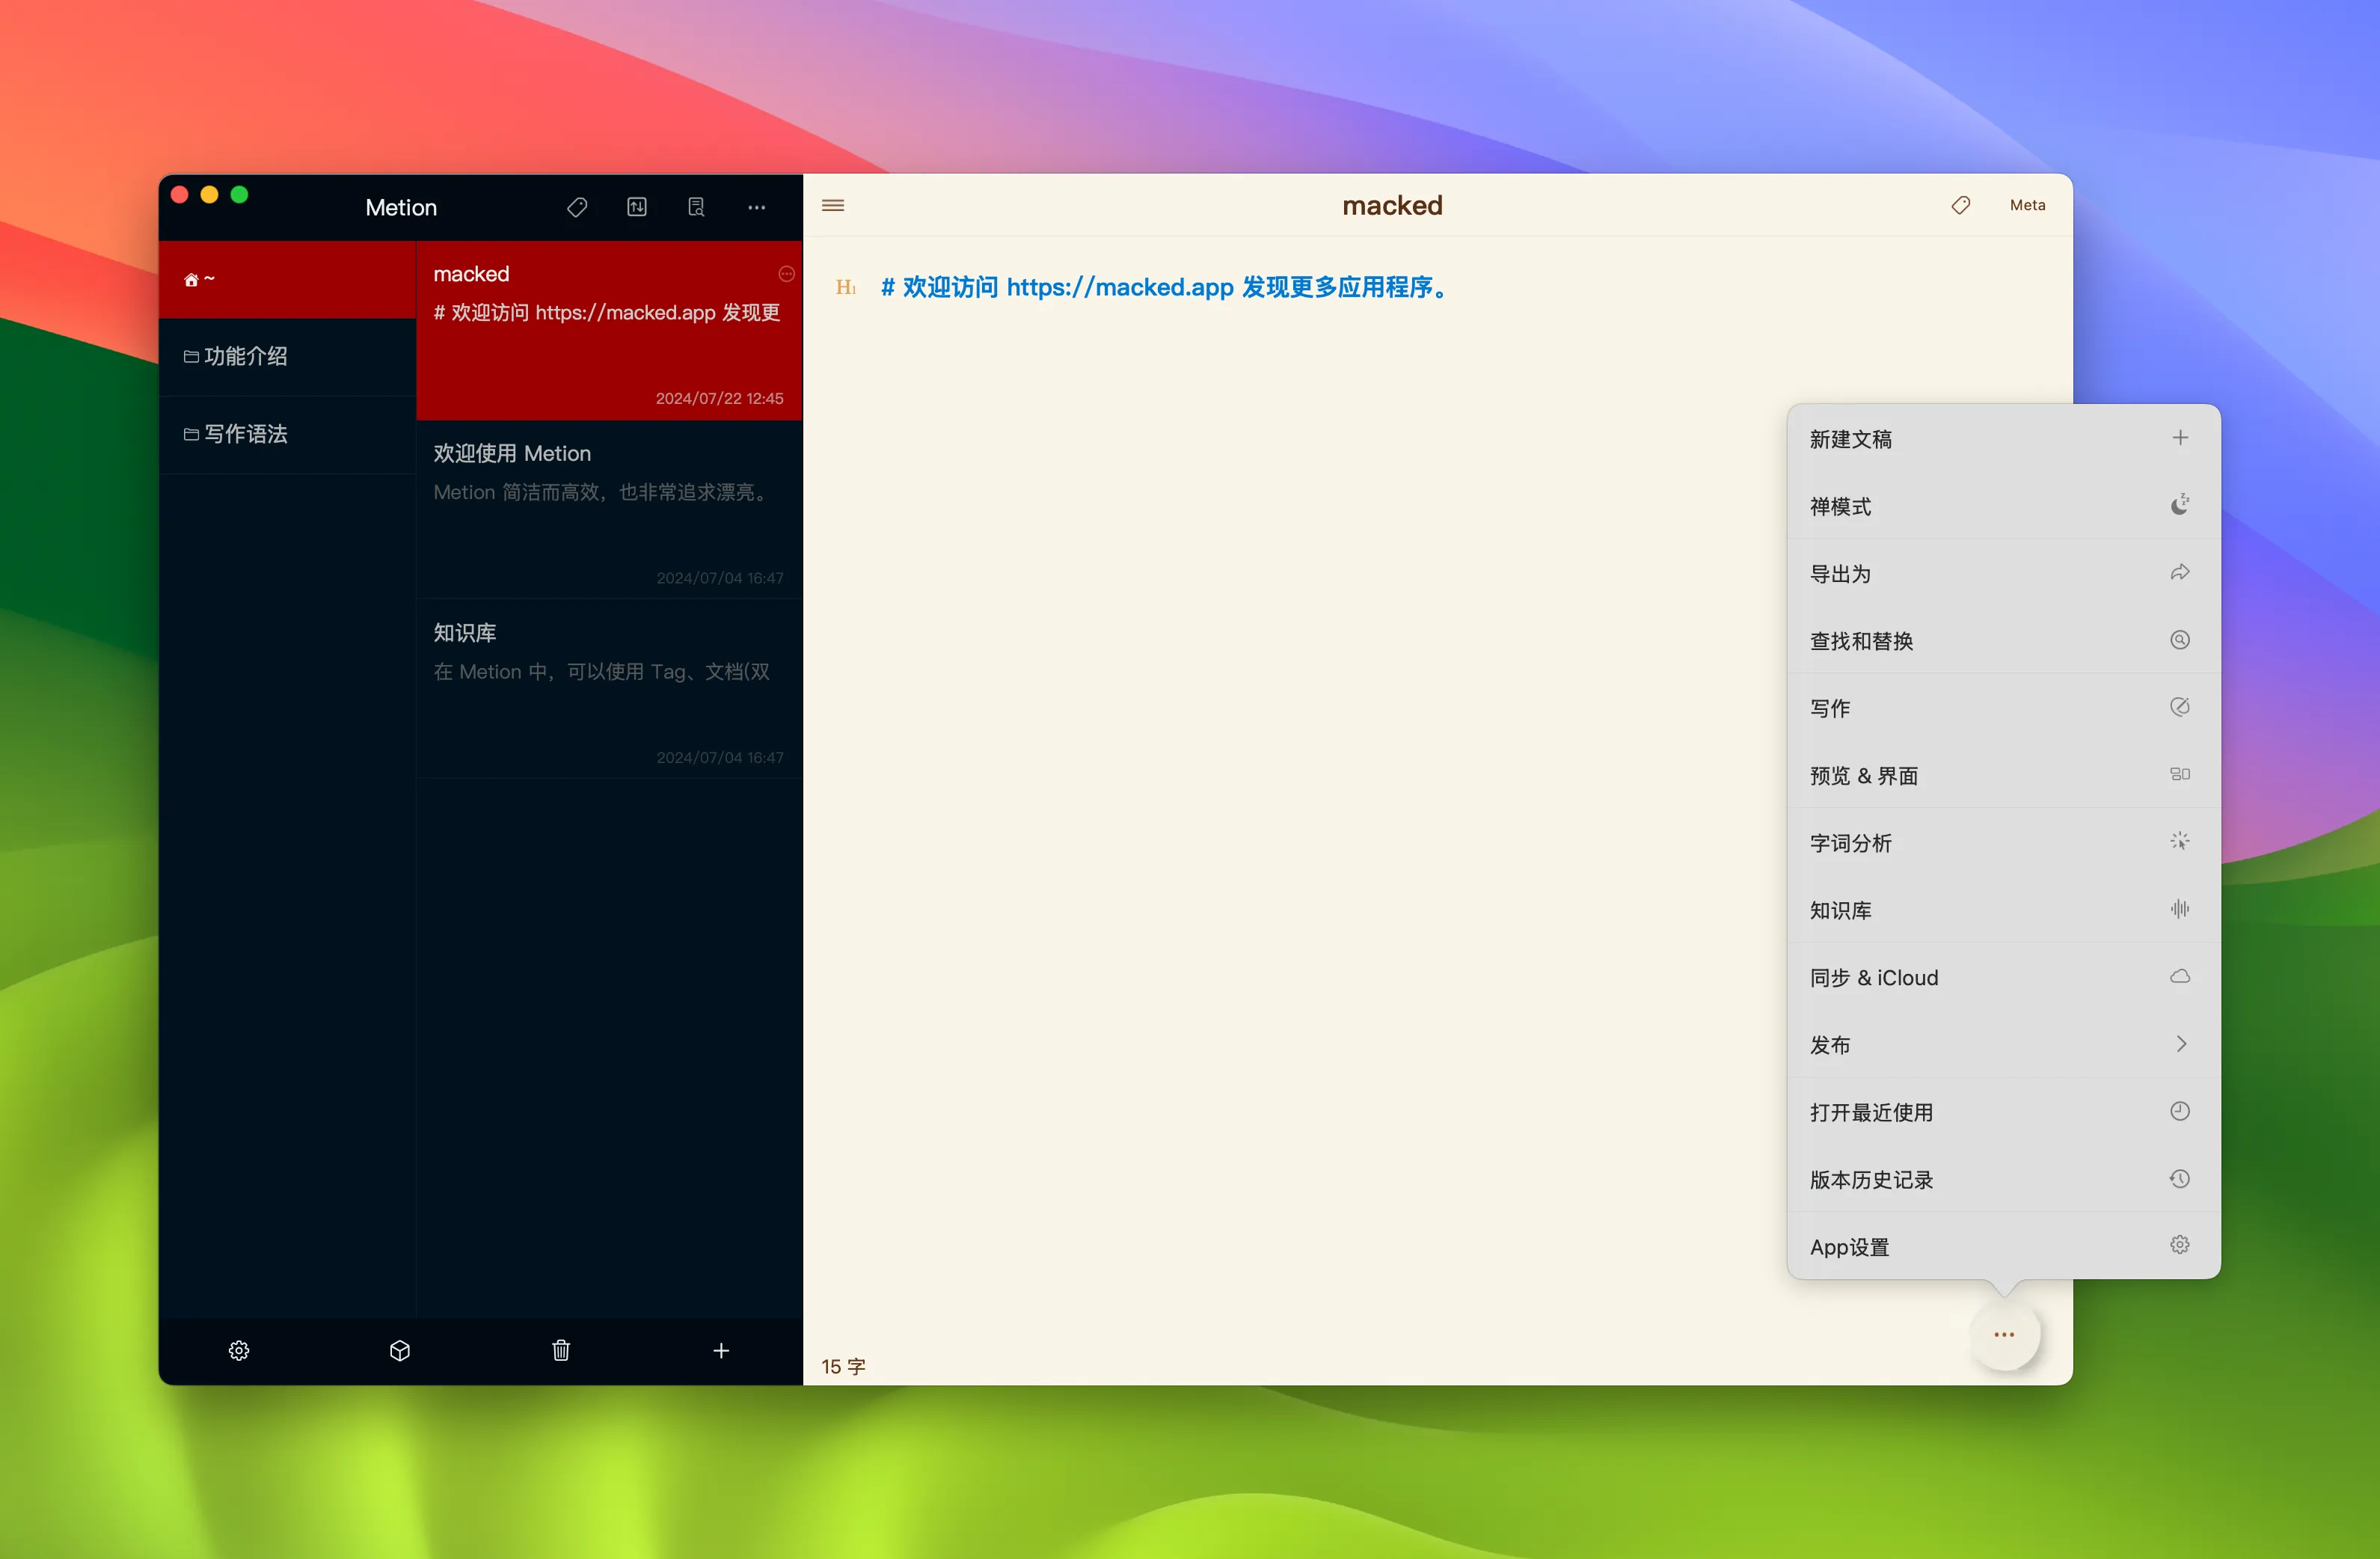Image resolution: width=2380 pixels, height=1559 pixels.
Task: Click the box archive icon at bottom bar
Action: [400, 1350]
